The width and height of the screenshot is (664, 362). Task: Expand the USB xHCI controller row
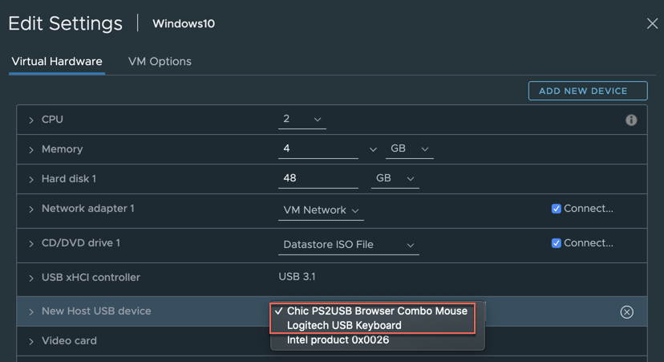point(31,279)
